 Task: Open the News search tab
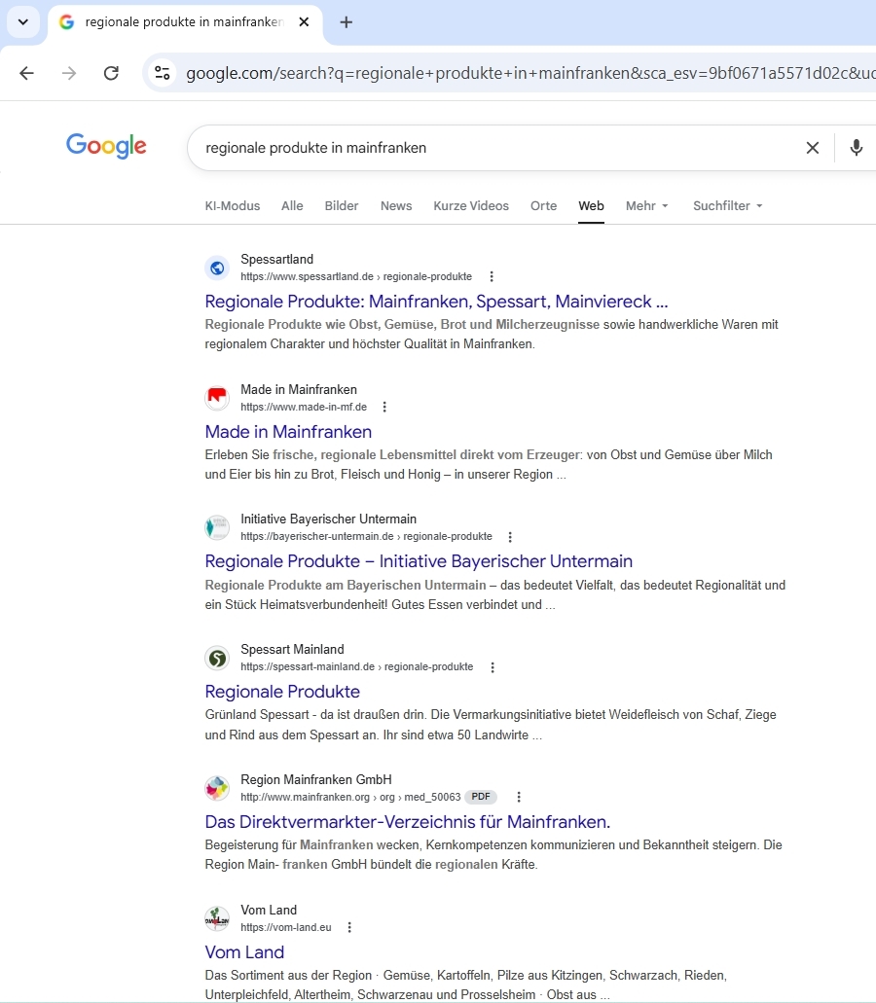(x=396, y=206)
